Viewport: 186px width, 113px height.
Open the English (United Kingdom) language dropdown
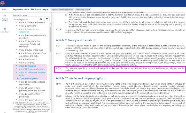point(62,10)
